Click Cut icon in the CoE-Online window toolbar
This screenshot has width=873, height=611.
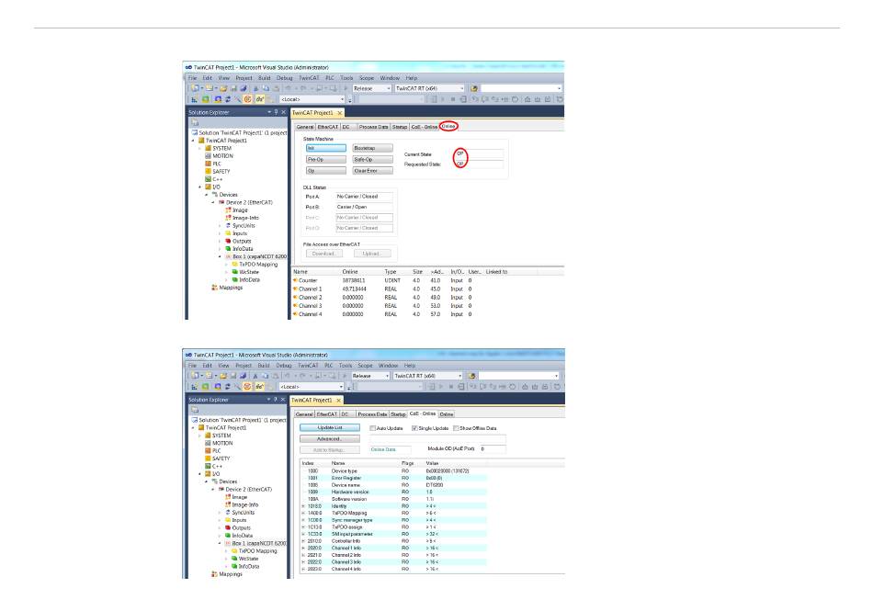[255, 376]
